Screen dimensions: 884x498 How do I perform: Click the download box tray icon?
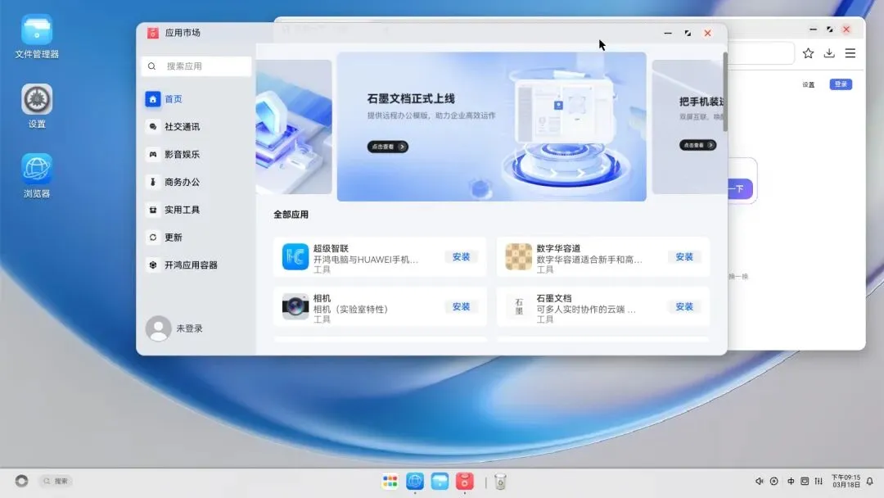tap(805, 481)
